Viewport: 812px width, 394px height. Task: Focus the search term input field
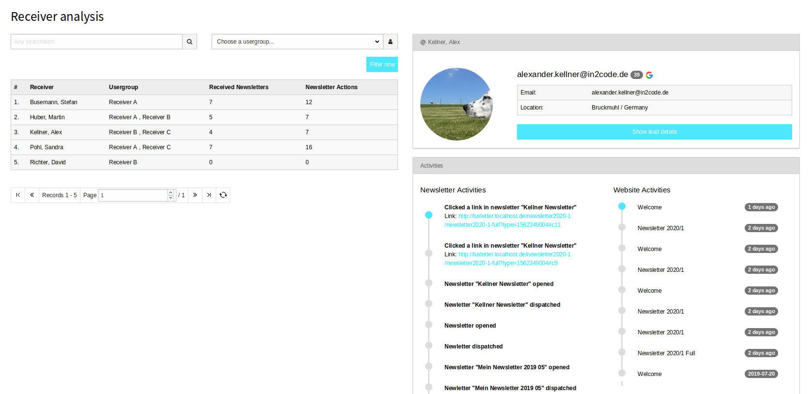[96, 42]
